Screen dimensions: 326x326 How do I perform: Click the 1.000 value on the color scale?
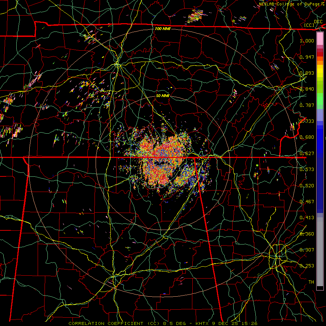(x=307, y=41)
